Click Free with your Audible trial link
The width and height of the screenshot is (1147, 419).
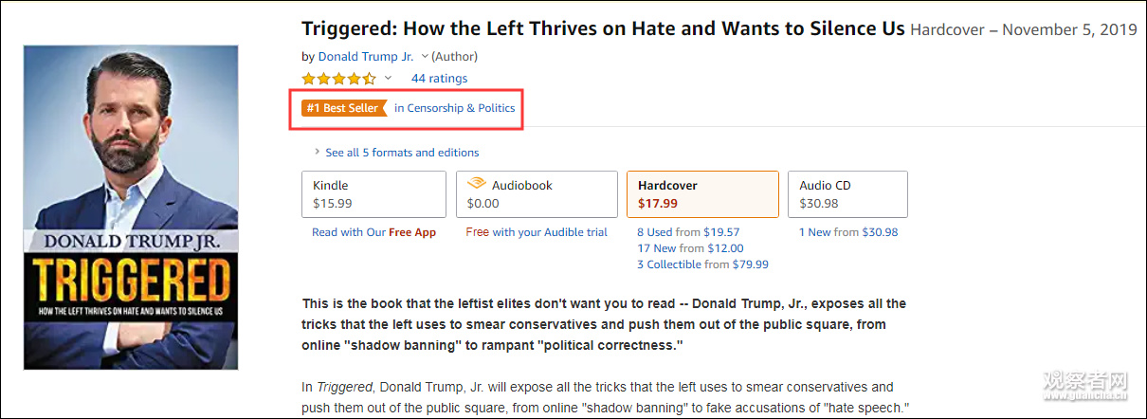coord(537,232)
